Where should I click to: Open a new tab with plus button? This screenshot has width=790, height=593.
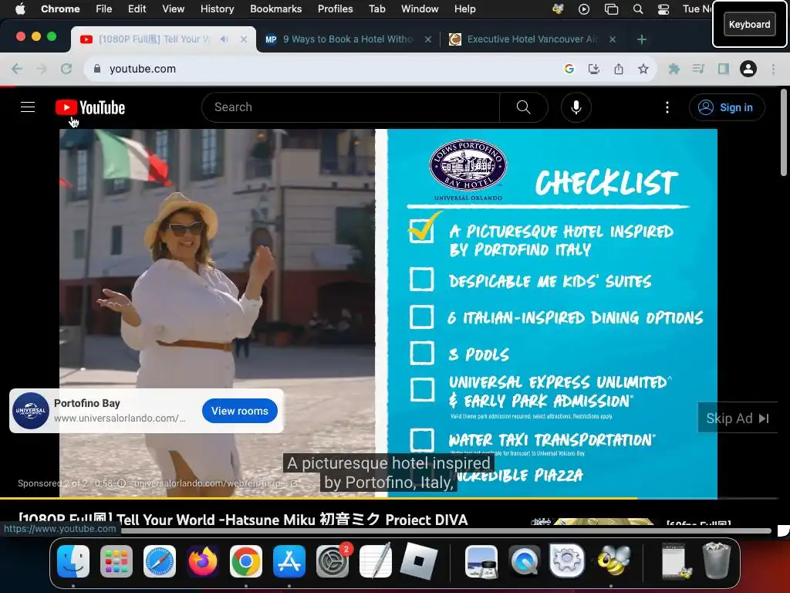tap(641, 39)
